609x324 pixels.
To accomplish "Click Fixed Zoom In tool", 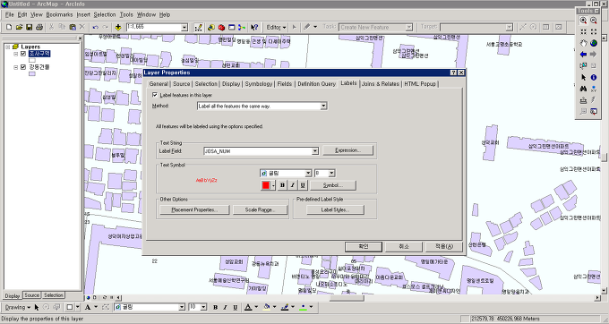I will pos(583,32).
